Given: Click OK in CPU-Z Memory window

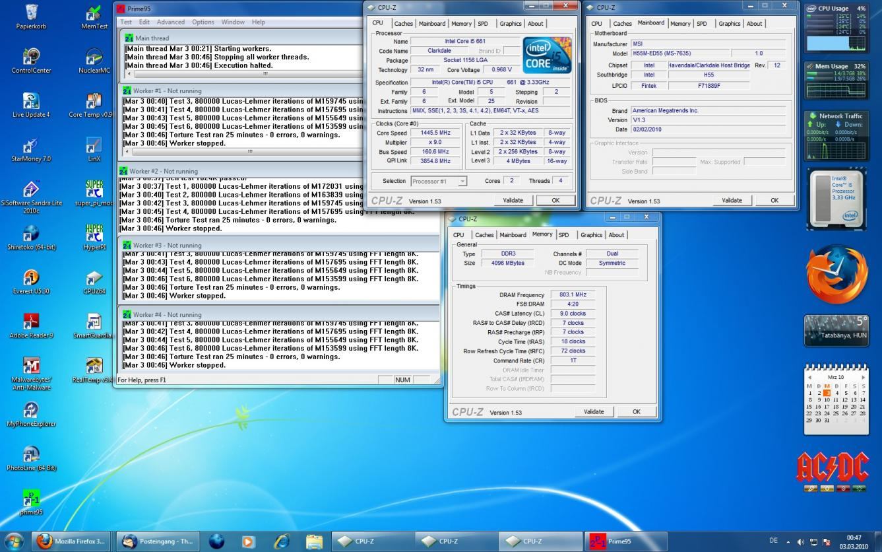Looking at the screenshot, I should pyautogui.click(x=637, y=411).
